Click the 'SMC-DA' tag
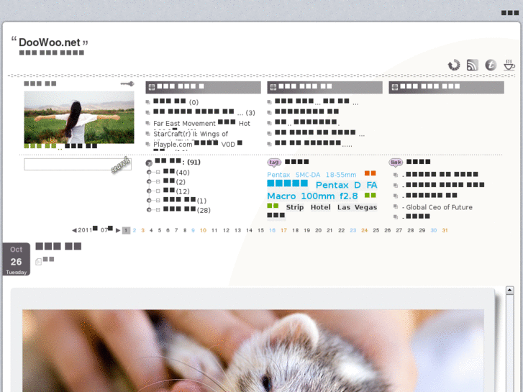Image resolution: width=523 pixels, height=392 pixels. tap(307, 175)
